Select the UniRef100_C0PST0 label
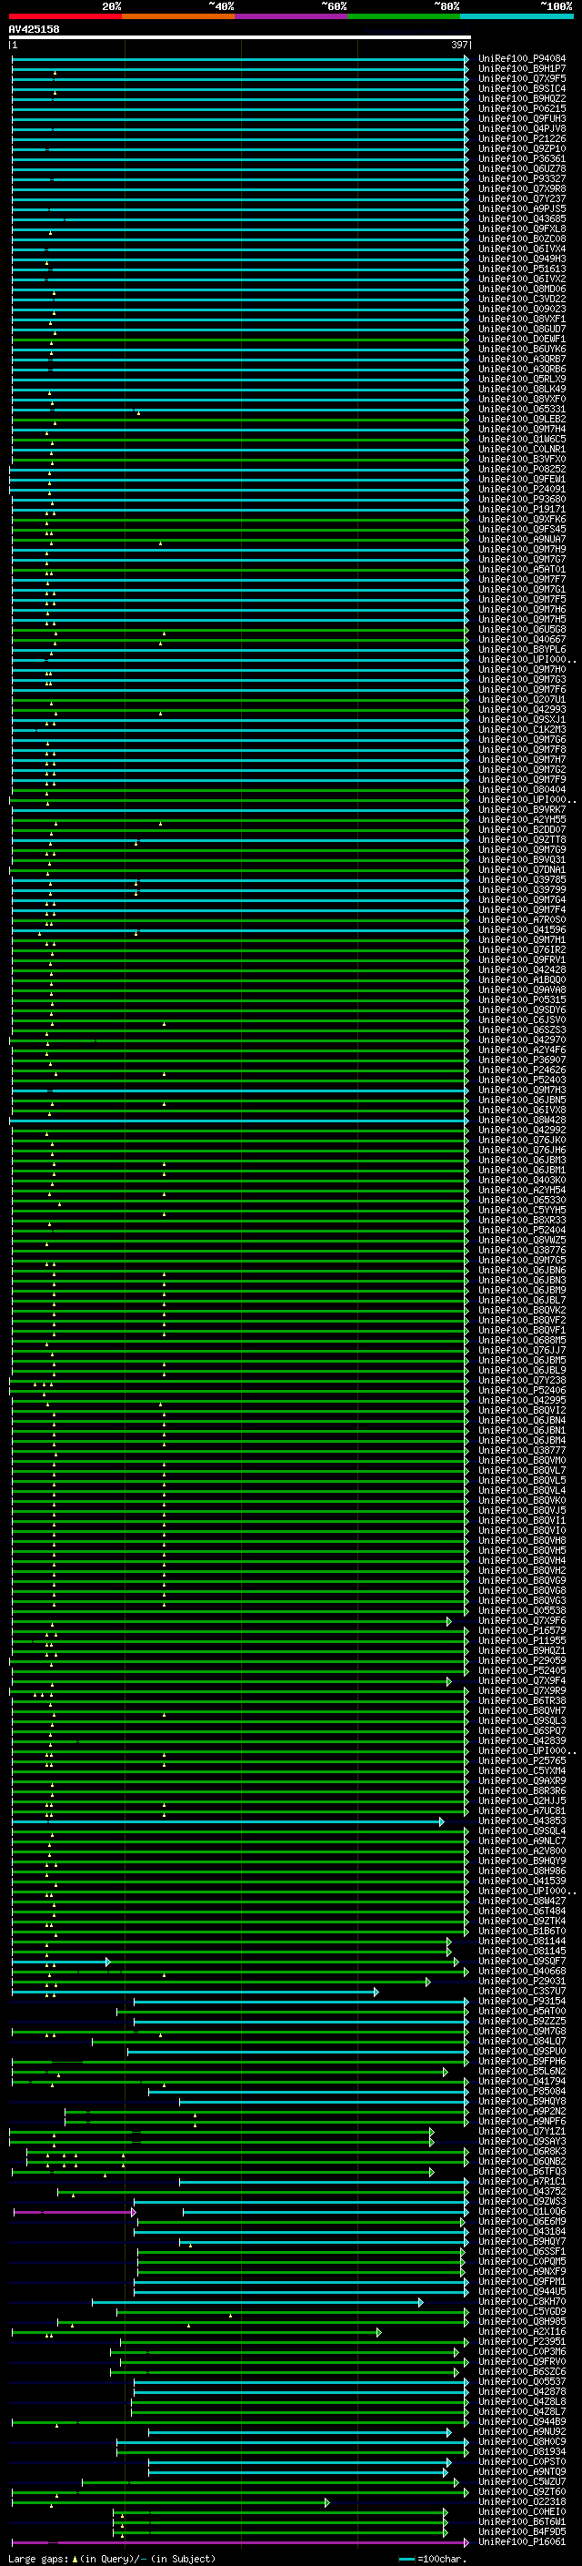This screenshot has width=582, height=2566. [522, 2461]
